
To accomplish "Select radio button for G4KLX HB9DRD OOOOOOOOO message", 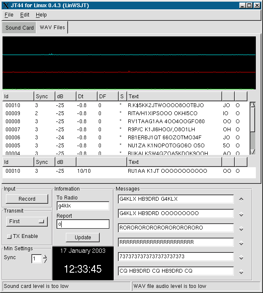I will [241, 214].
